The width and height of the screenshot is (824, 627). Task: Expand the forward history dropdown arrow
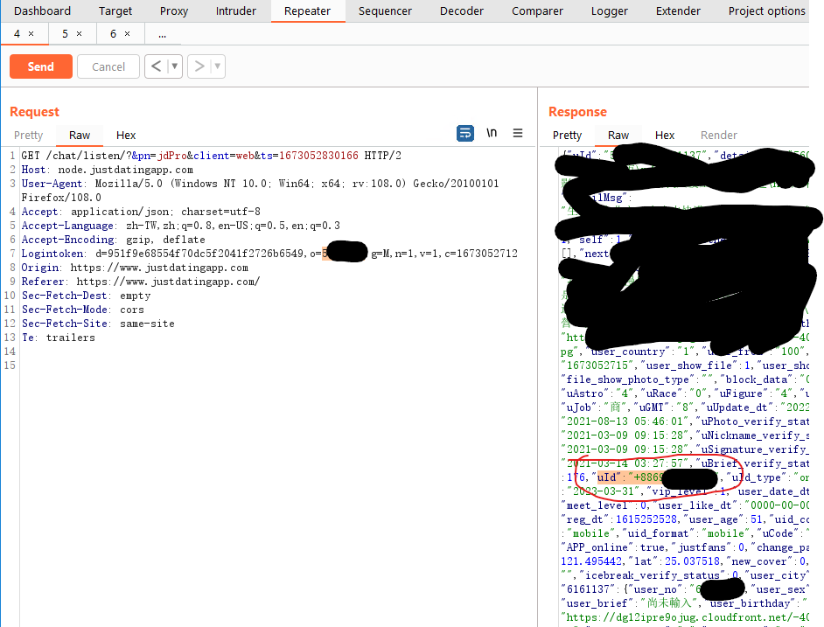(218, 66)
